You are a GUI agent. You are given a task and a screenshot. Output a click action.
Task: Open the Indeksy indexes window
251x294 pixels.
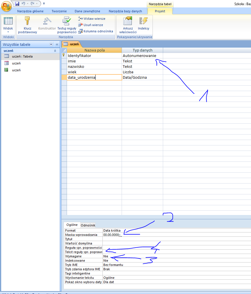click(143, 21)
